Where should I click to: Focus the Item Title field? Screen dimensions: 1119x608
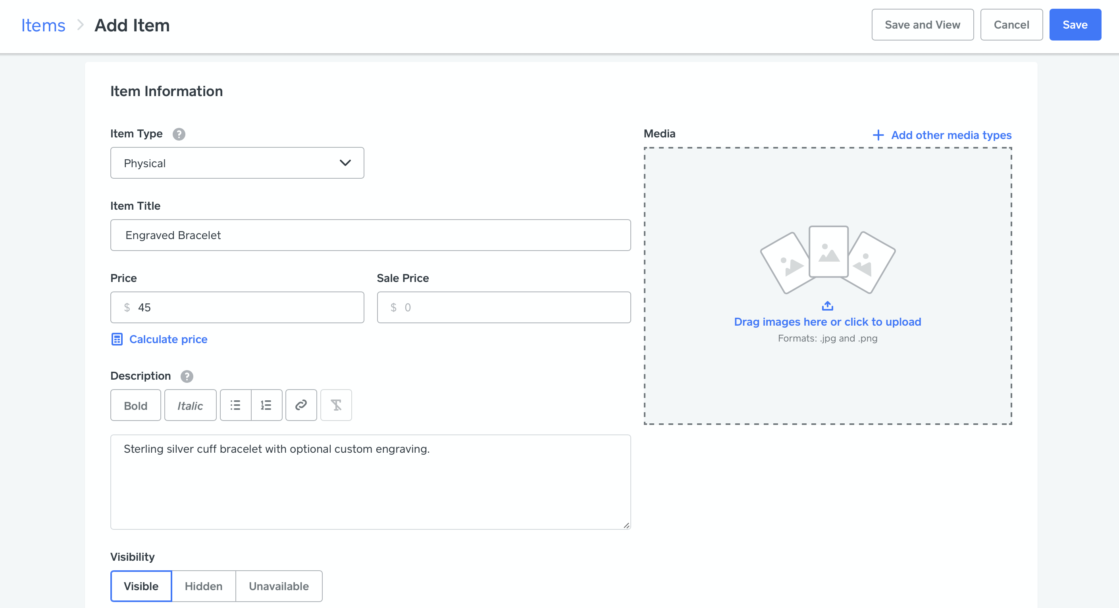click(370, 235)
